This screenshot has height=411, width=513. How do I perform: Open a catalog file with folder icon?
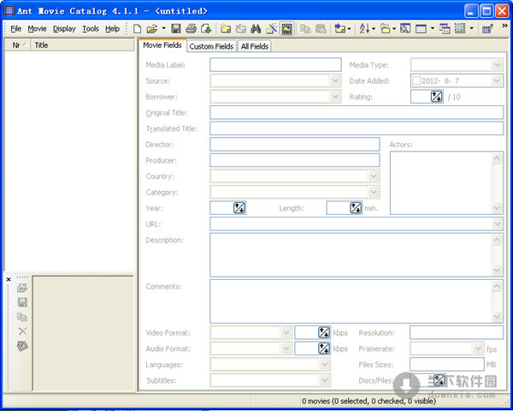(152, 29)
